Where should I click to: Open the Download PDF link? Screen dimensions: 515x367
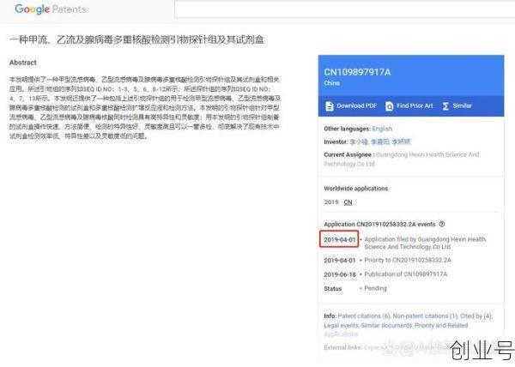(x=356, y=106)
